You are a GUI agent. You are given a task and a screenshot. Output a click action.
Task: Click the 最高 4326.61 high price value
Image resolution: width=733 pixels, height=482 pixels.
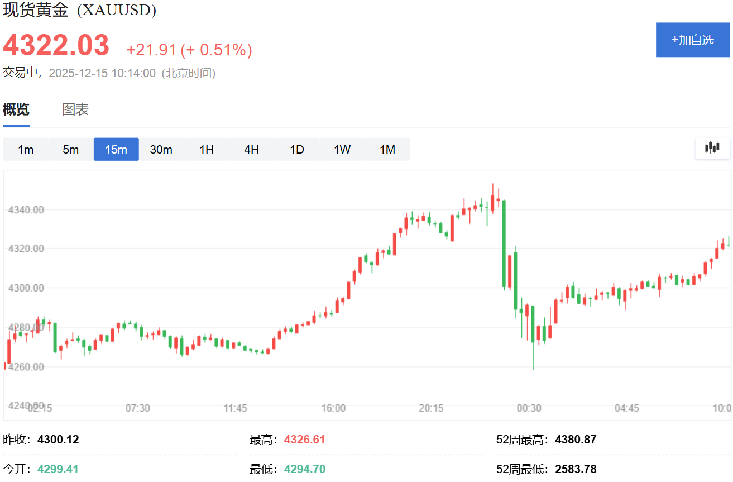click(305, 439)
